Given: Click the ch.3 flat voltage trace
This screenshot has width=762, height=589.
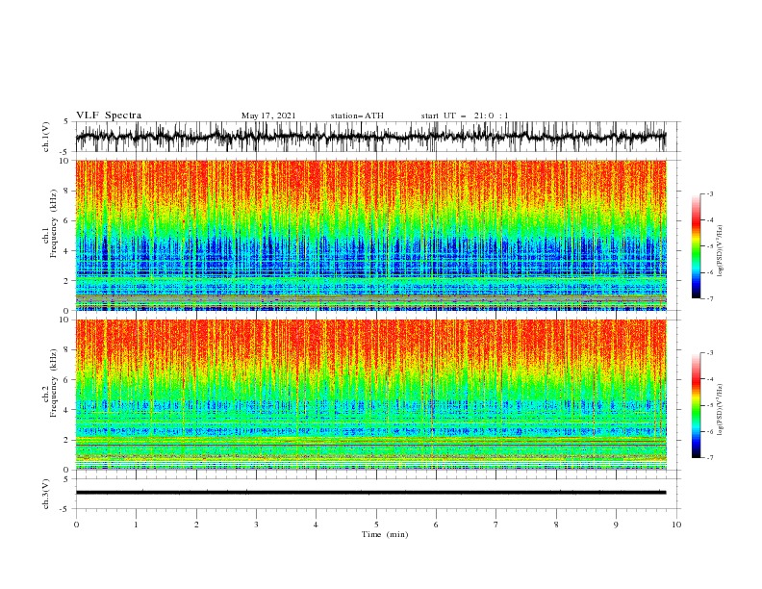Looking at the screenshot, I should (370, 493).
